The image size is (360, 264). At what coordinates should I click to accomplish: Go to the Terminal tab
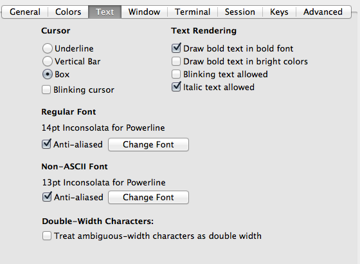(x=192, y=12)
